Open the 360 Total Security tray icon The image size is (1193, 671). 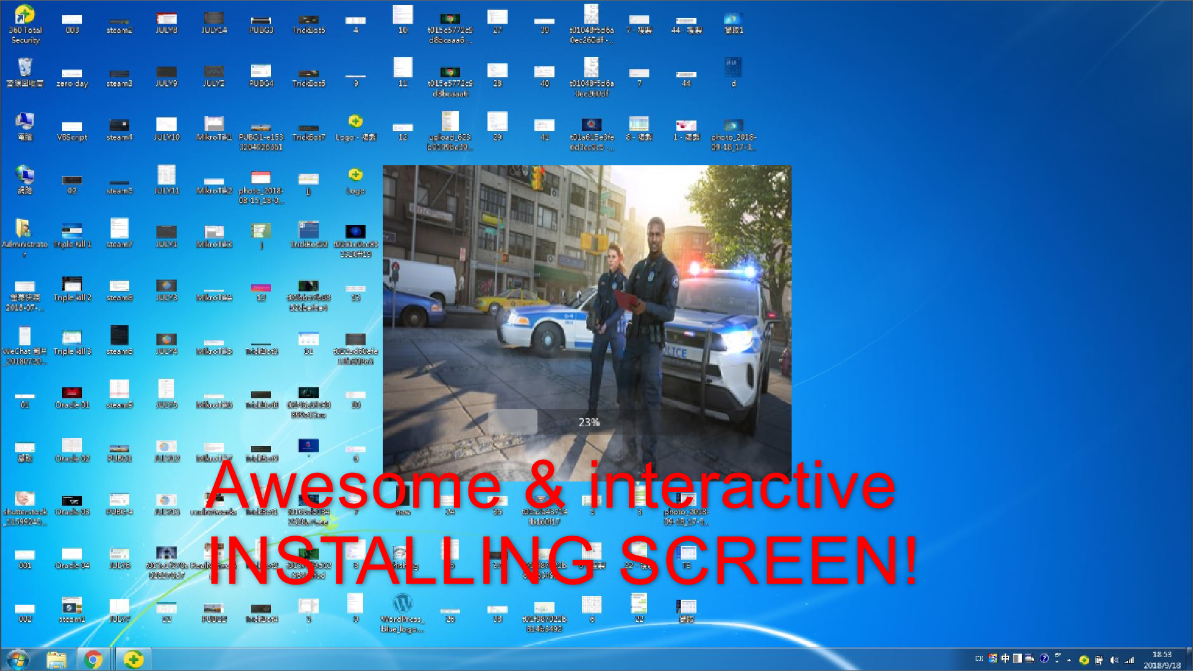1084,660
